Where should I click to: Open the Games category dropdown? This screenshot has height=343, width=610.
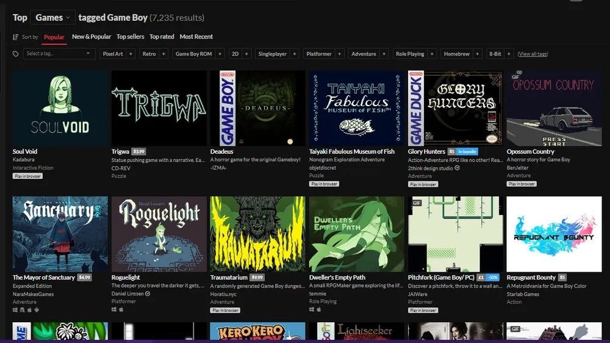(x=52, y=18)
